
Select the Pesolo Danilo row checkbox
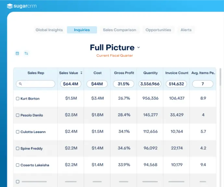click(18, 115)
